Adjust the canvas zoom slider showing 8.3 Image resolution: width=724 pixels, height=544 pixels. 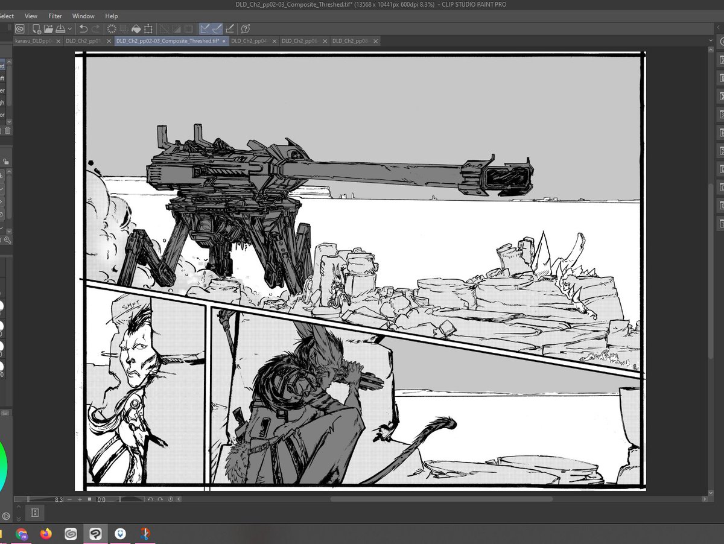(x=39, y=499)
